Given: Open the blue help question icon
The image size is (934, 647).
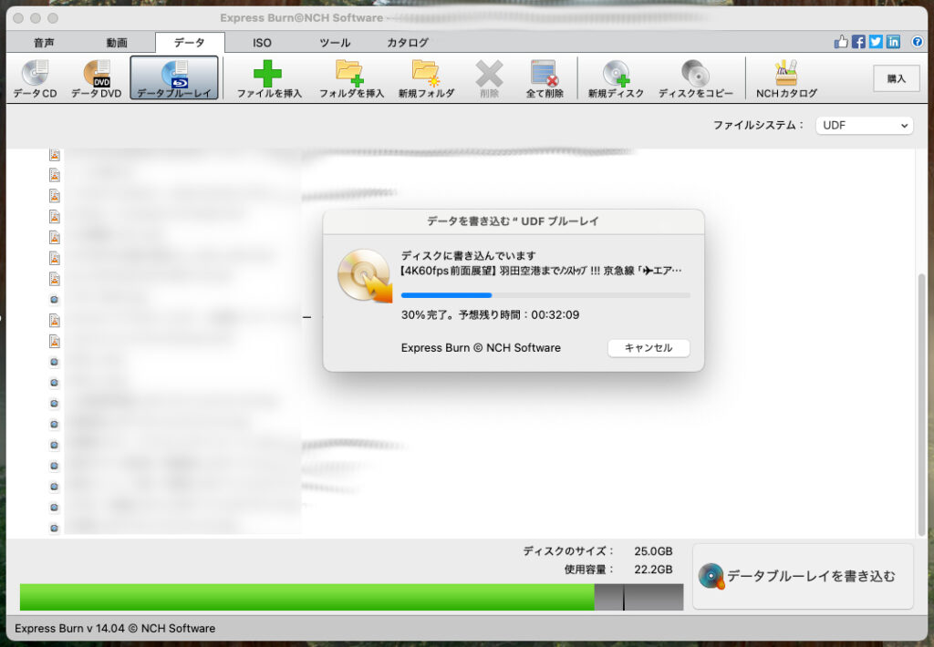Looking at the screenshot, I should pyautogui.click(x=918, y=42).
